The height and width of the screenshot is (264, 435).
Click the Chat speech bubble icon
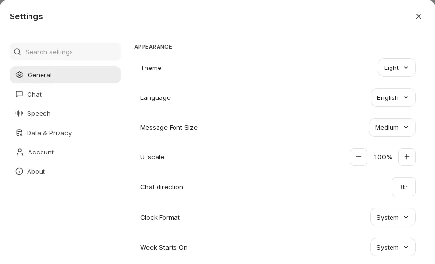pos(19,94)
